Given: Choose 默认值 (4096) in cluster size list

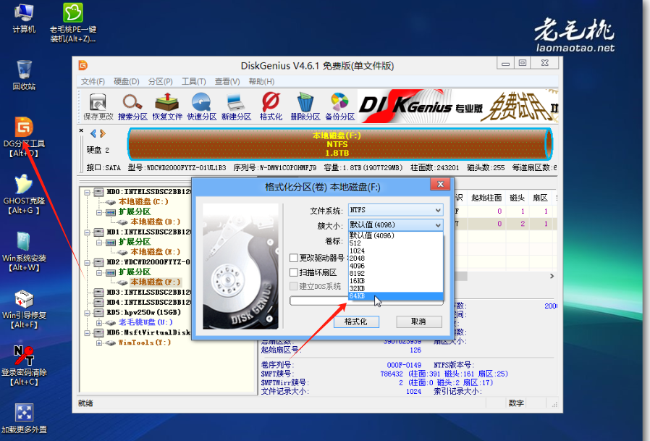Looking at the screenshot, I should click(x=395, y=235).
